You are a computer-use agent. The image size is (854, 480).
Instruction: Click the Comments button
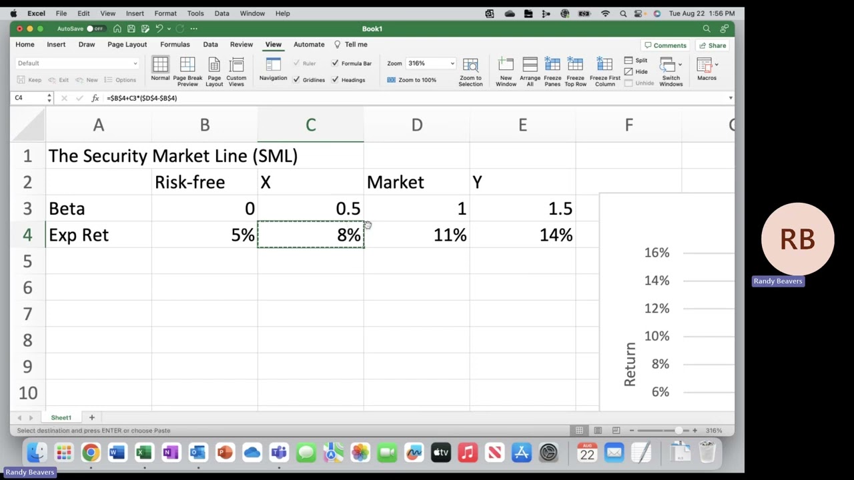(665, 45)
